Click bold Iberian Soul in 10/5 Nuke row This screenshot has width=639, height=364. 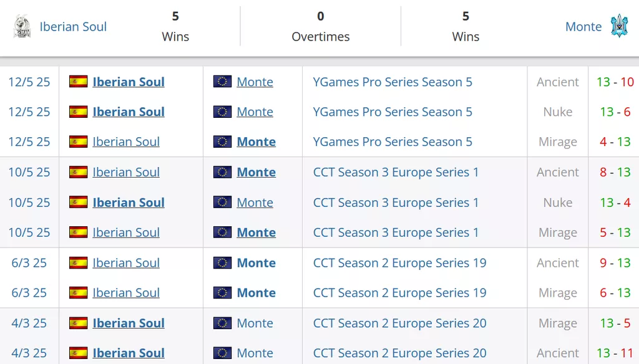[129, 203]
